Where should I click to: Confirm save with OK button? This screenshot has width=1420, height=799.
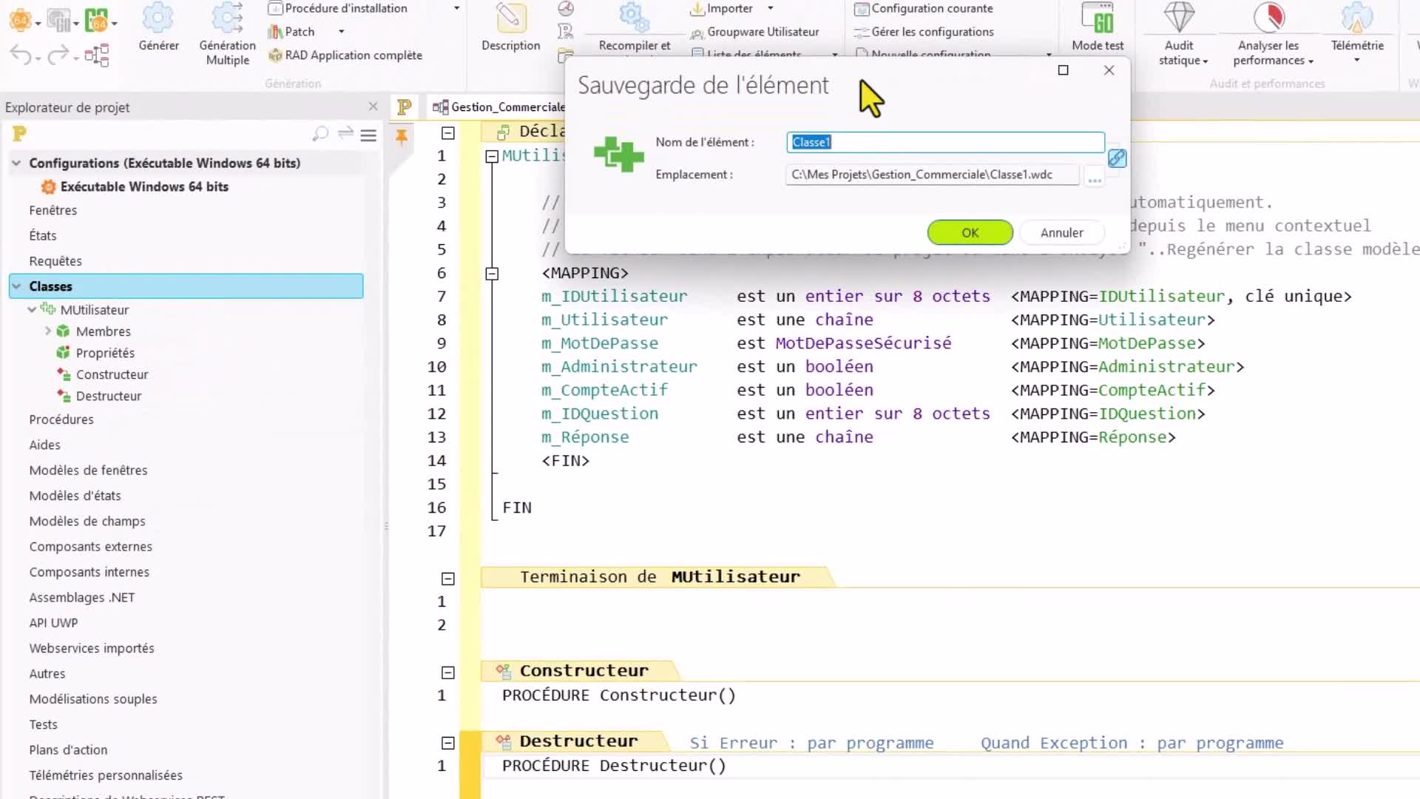[x=970, y=232]
